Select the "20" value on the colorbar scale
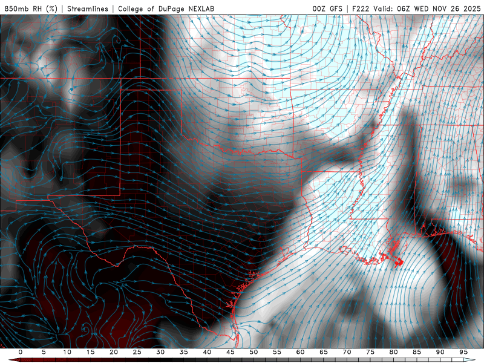Image resolution: width=484 pixels, height=363 pixels. (114, 352)
